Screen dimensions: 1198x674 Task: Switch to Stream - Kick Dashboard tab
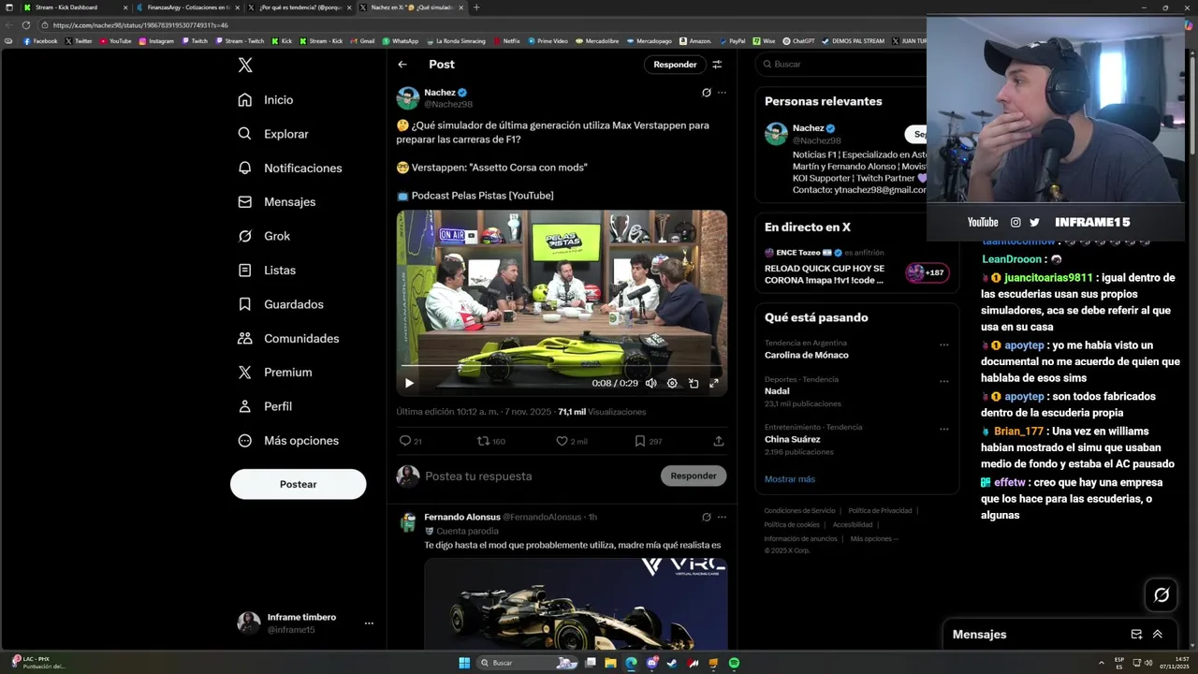pyautogui.click(x=73, y=7)
